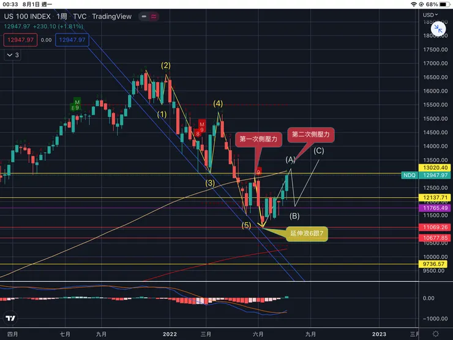Tap the battery status icon
The image size is (453, 340).
(x=443, y=4)
